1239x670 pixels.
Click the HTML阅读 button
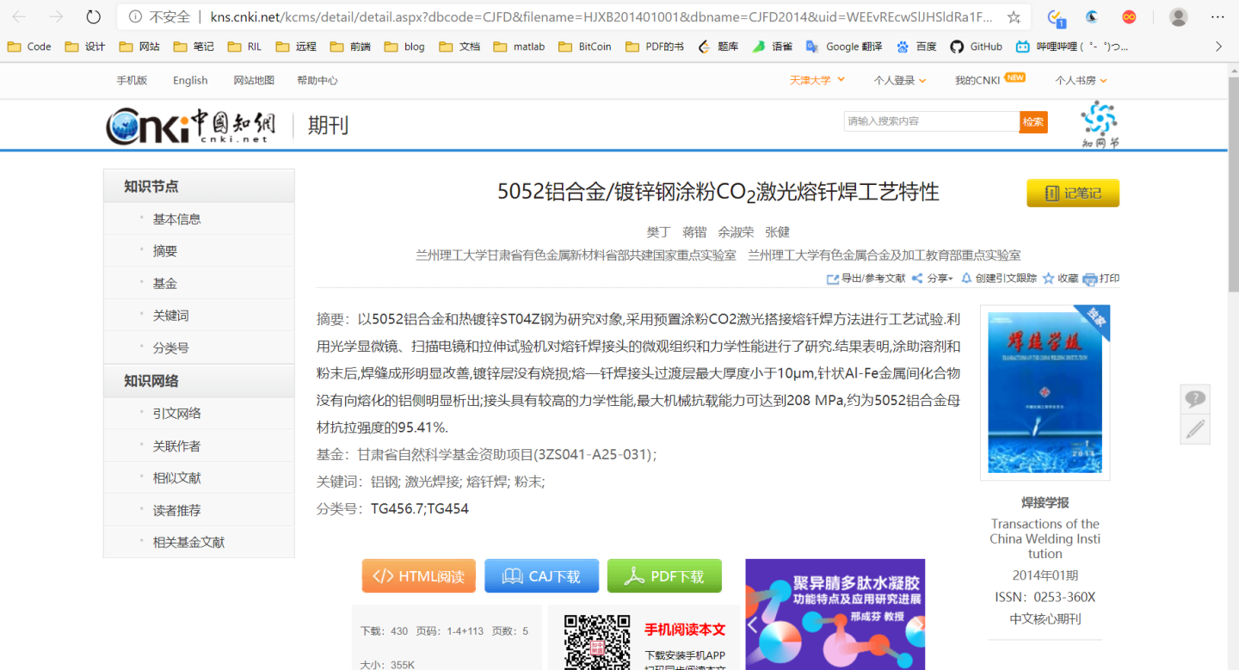[x=419, y=576]
